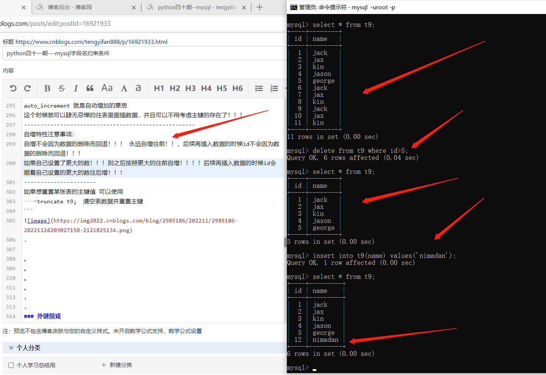546x375 pixels.
Task: Click 新建分类 to add a category
Action: click(x=116, y=365)
